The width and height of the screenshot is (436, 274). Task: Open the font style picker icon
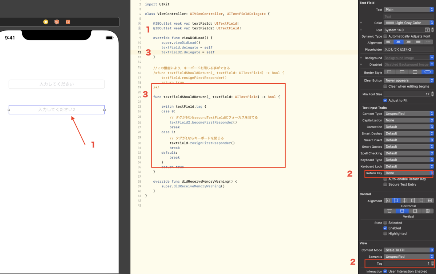pos(428,30)
